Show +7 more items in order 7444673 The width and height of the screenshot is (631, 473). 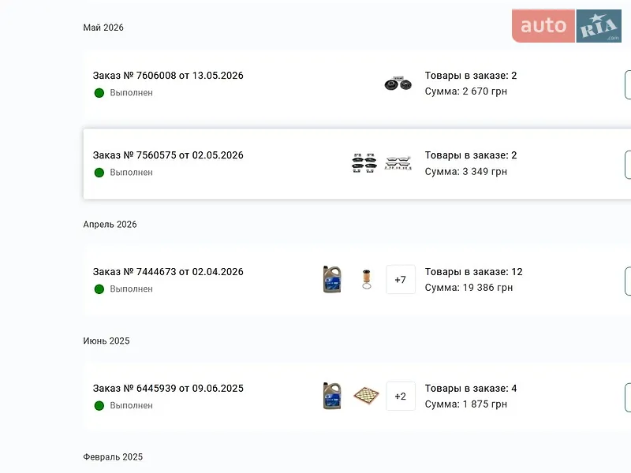(401, 280)
